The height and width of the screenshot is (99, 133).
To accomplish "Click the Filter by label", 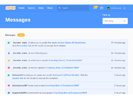I will pos(106,15).
